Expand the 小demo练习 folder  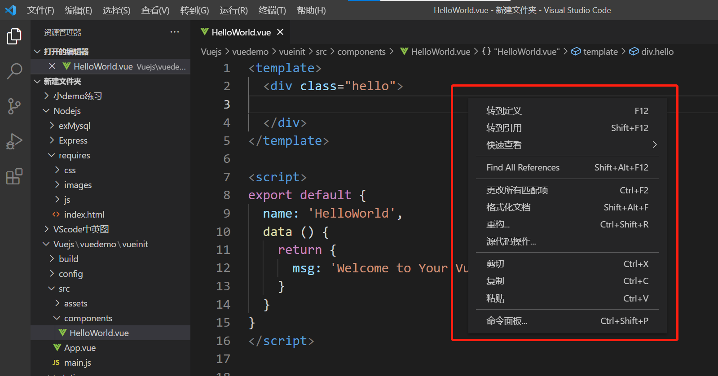[x=46, y=96]
